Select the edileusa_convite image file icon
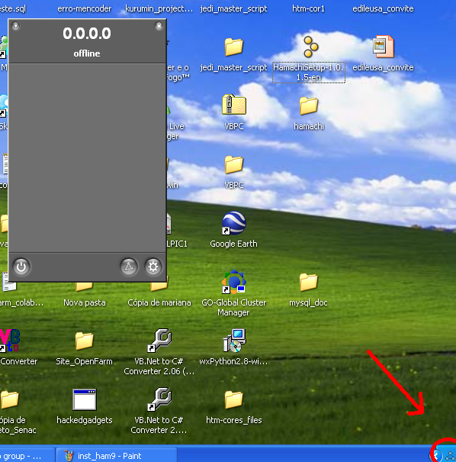456x462 pixels. click(x=383, y=47)
